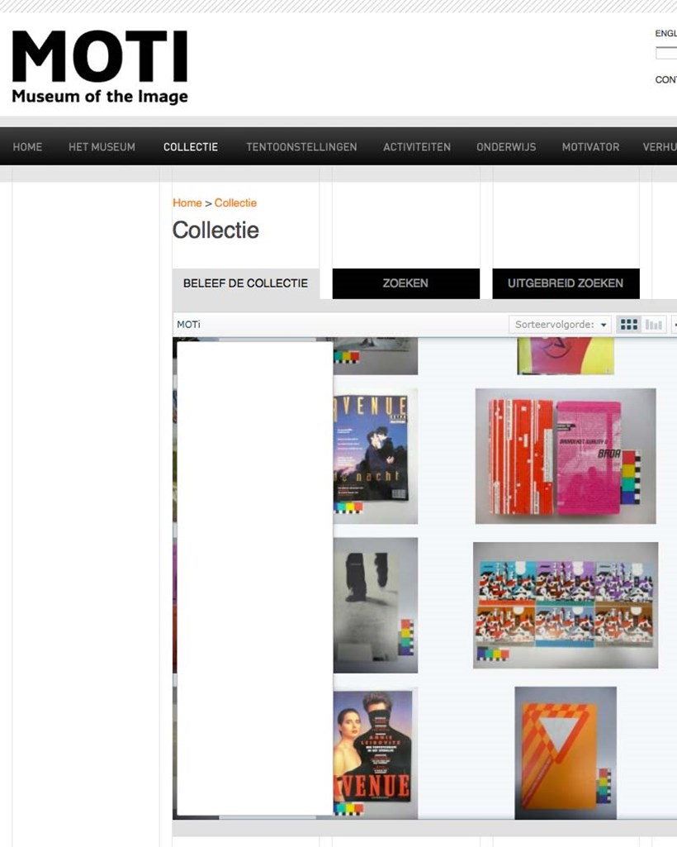Open the Avenue de nacht magazine thumbnail
This screenshot has height=847, width=677.
(x=376, y=456)
